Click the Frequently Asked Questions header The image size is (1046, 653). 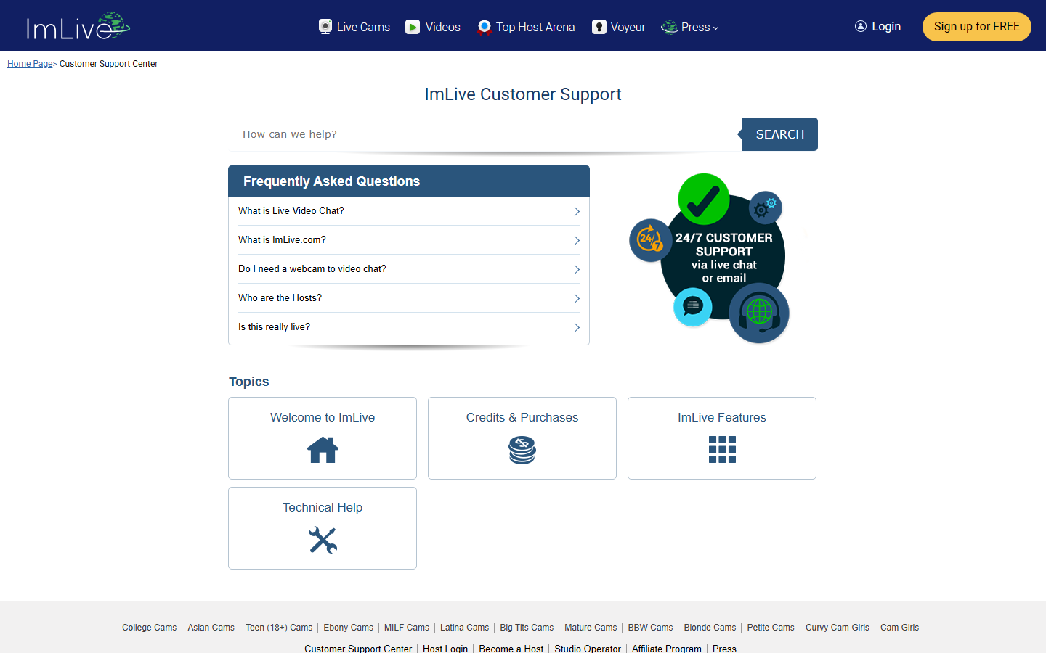click(409, 181)
